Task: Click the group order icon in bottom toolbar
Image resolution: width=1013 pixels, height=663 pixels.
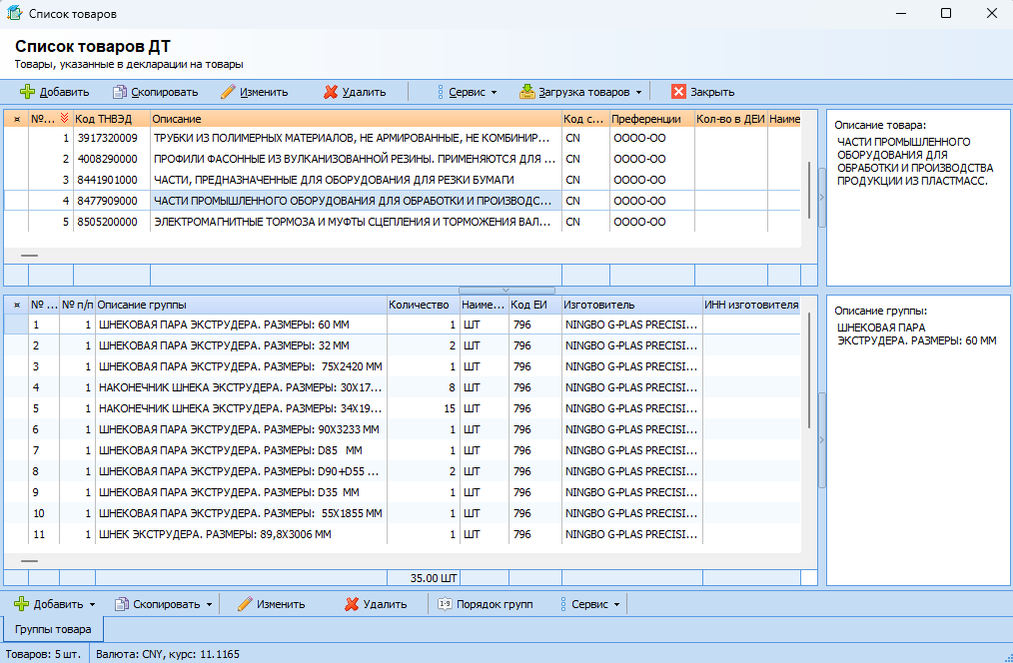Action: pos(446,604)
